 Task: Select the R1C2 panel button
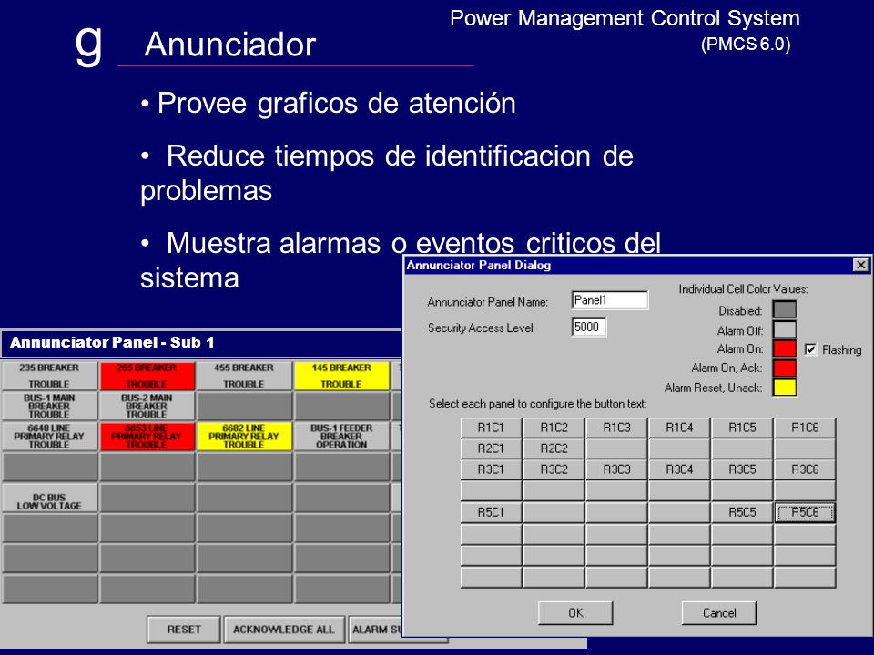554,428
